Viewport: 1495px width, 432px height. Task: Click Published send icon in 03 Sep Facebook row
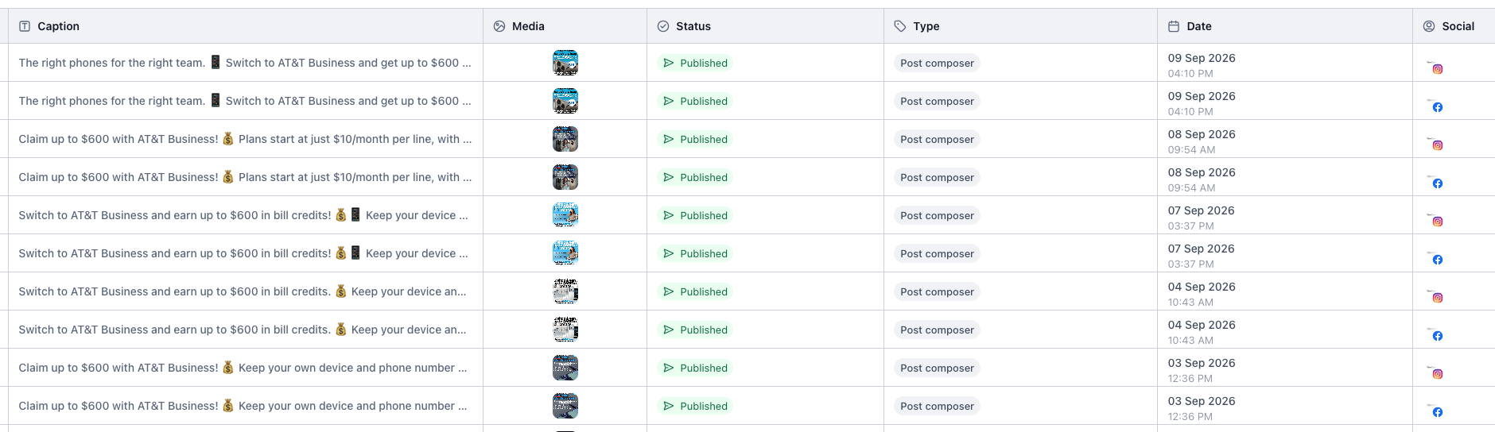pos(669,406)
